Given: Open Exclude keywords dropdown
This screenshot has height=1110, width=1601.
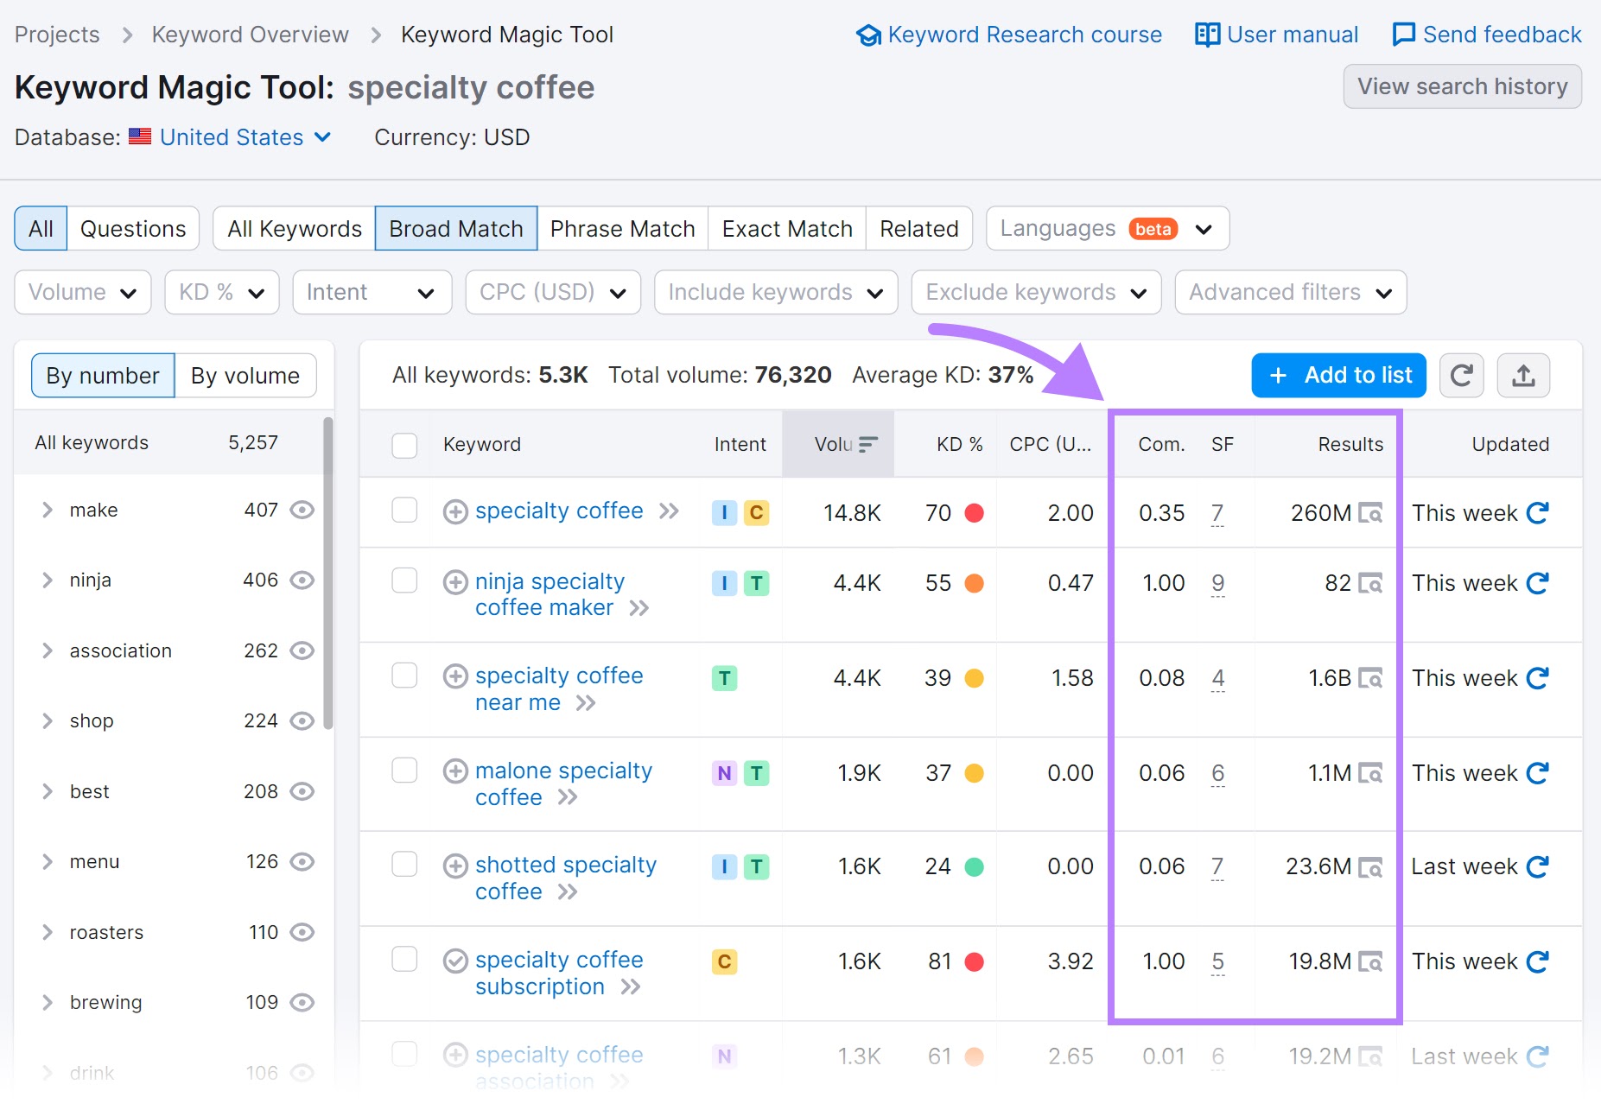Looking at the screenshot, I should pyautogui.click(x=1036, y=293).
